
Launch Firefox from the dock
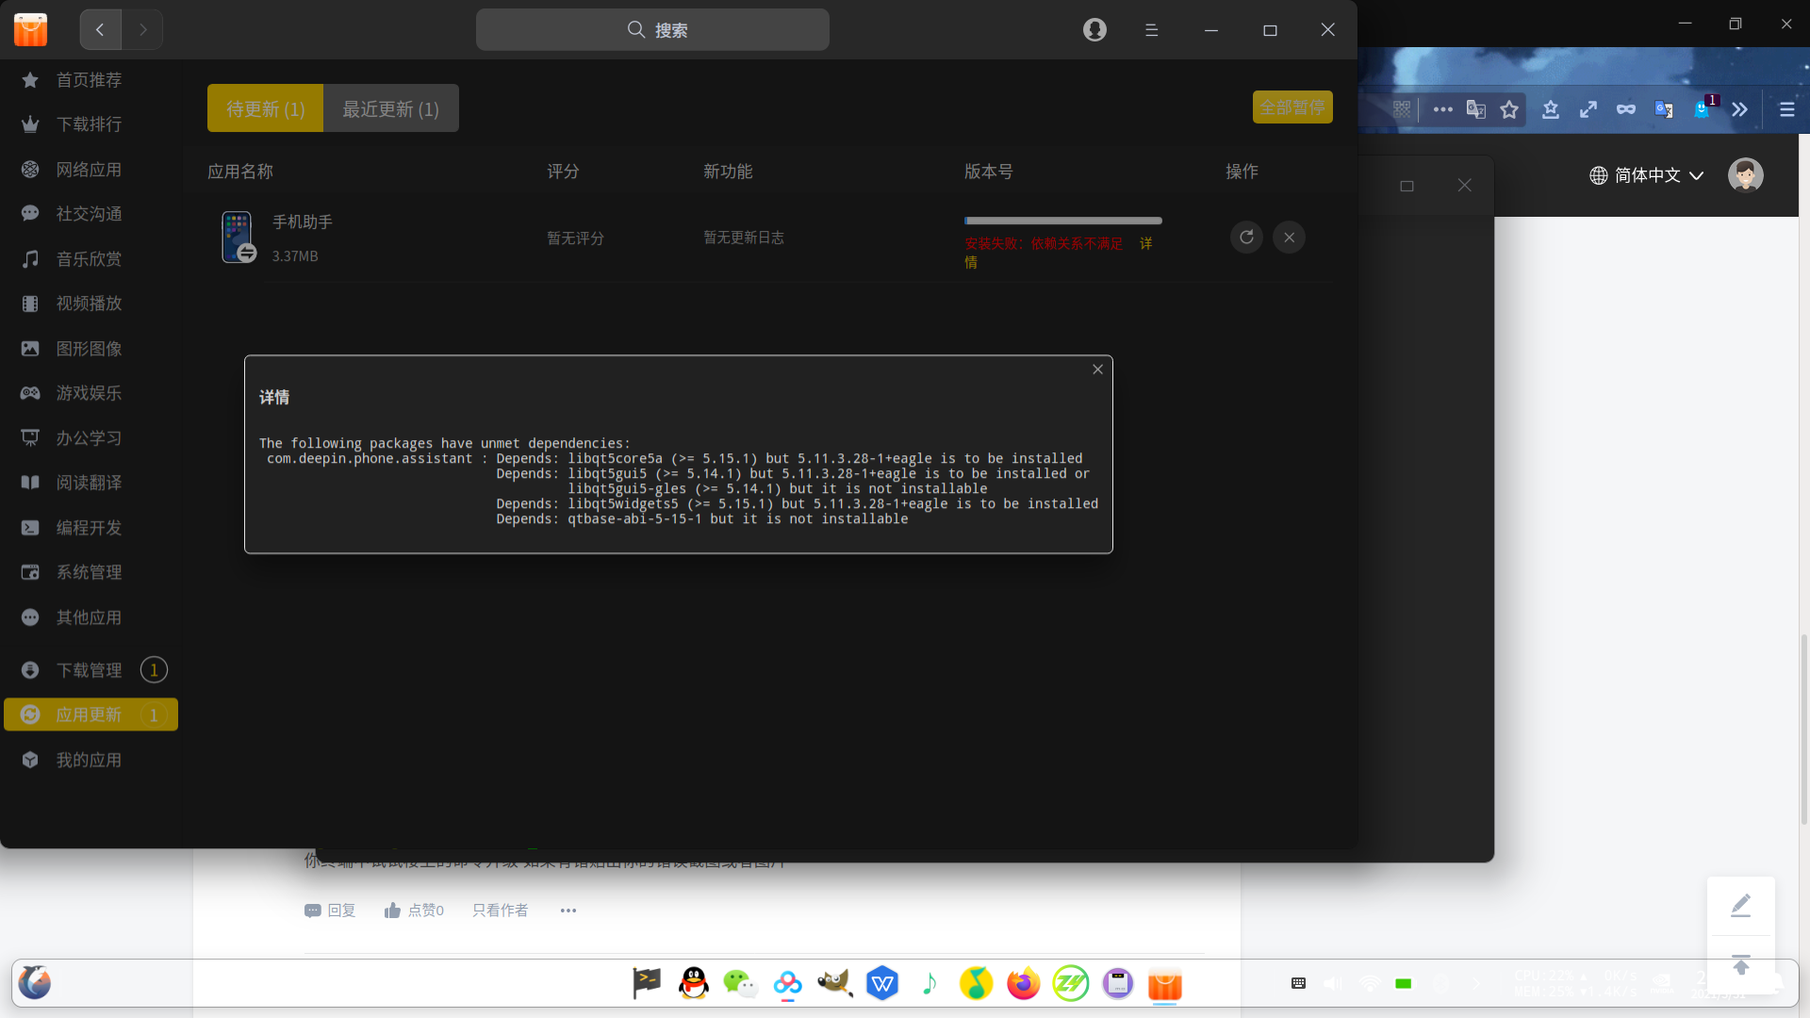tap(1023, 984)
